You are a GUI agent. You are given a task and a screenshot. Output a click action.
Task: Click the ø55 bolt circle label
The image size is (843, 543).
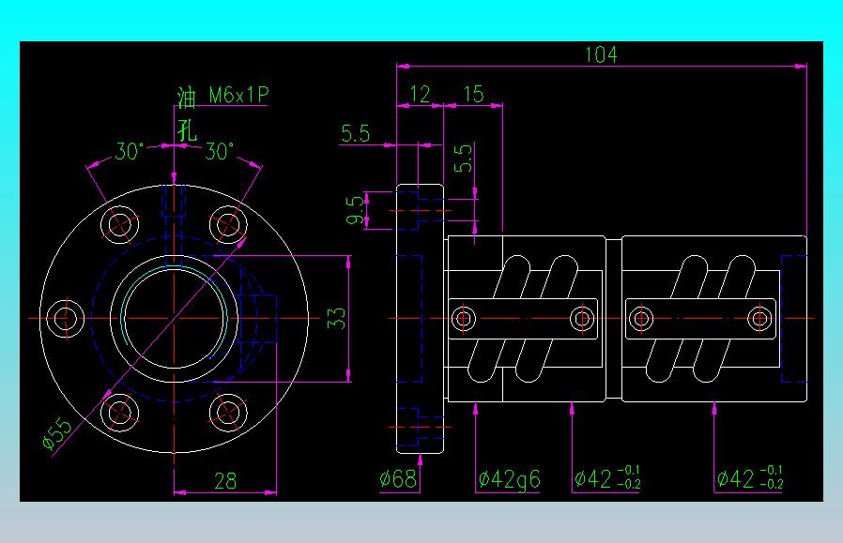pos(57,433)
